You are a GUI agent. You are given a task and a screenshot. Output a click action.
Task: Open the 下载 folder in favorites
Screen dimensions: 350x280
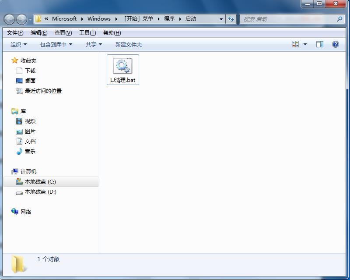30,71
